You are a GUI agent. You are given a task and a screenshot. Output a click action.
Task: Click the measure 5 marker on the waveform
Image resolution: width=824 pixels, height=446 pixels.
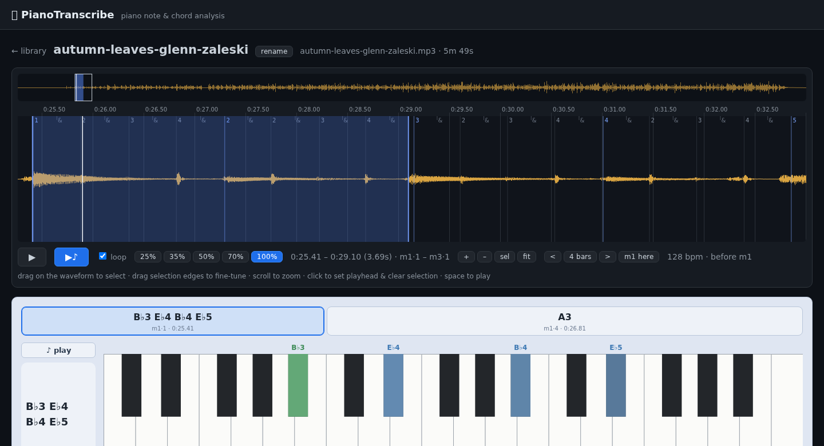(x=794, y=120)
